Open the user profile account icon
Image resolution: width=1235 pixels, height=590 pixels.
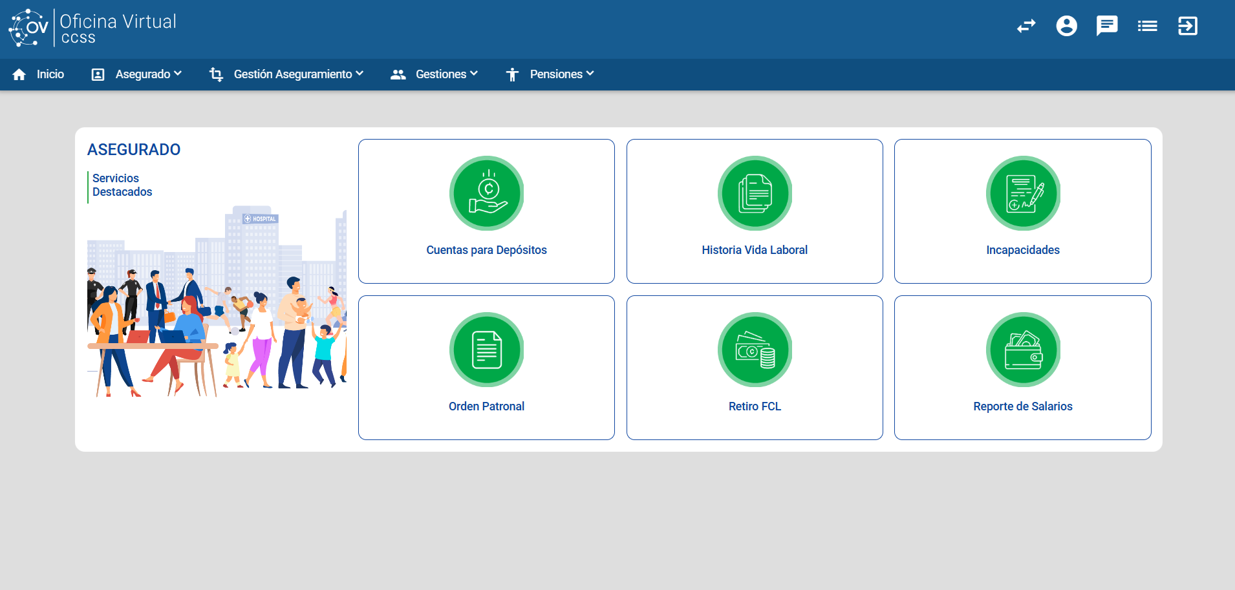coord(1066,26)
